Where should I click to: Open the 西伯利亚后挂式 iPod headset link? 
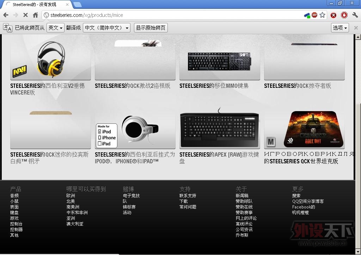click(135, 158)
